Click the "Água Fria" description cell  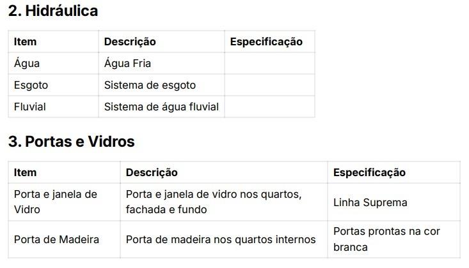tap(127, 63)
